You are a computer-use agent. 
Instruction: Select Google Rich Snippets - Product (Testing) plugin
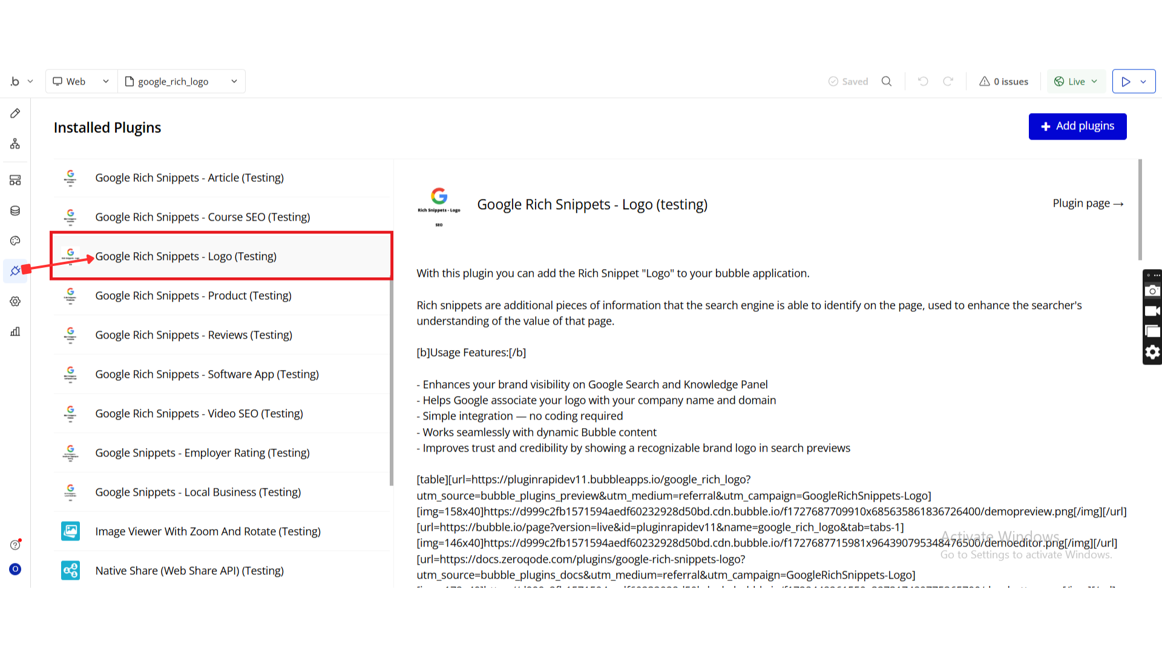(x=193, y=296)
